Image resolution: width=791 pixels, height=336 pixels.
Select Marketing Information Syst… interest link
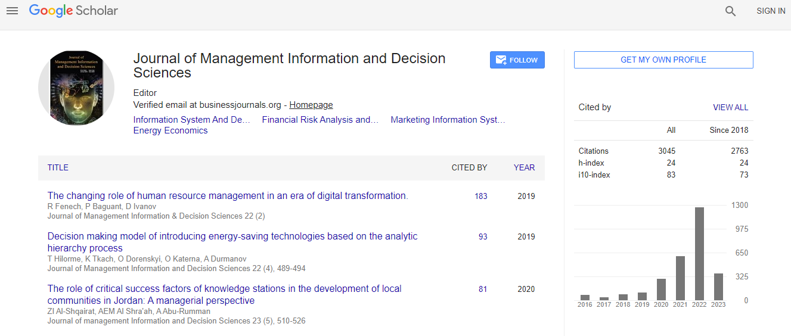[x=448, y=120]
